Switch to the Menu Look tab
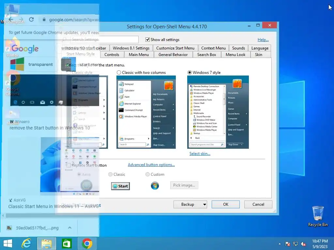 point(235,55)
